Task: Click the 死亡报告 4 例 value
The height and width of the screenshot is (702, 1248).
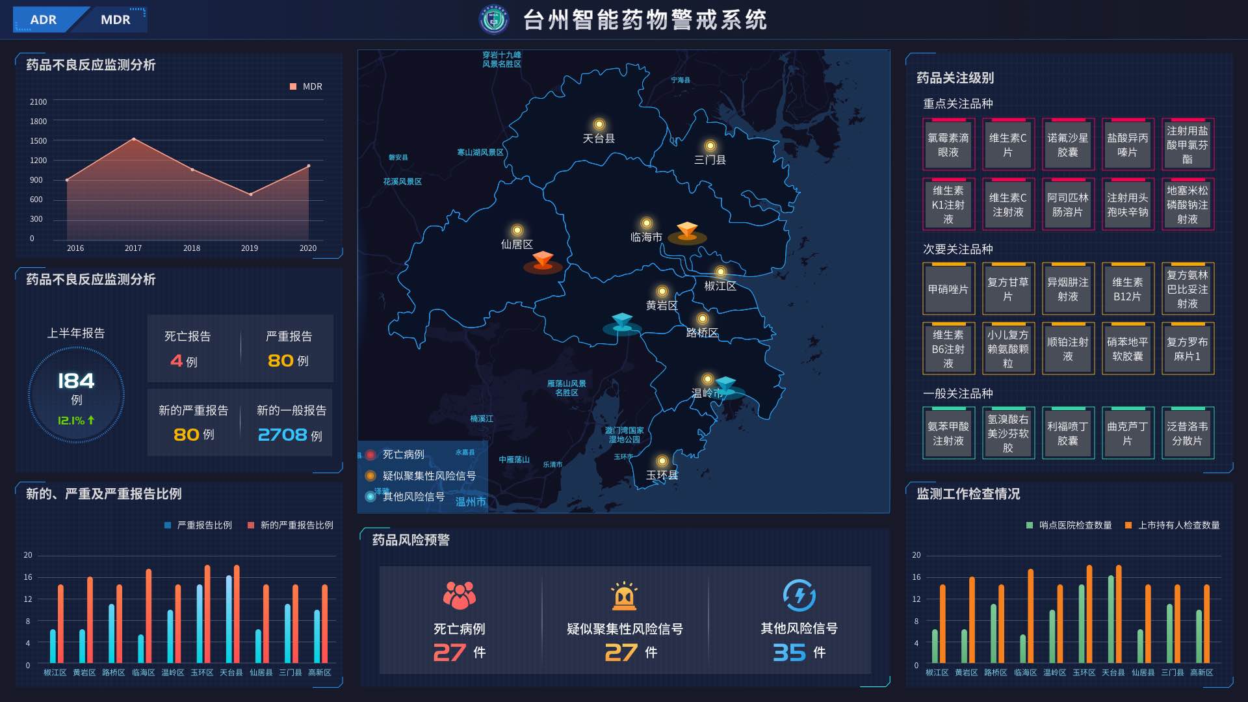Action: click(184, 361)
